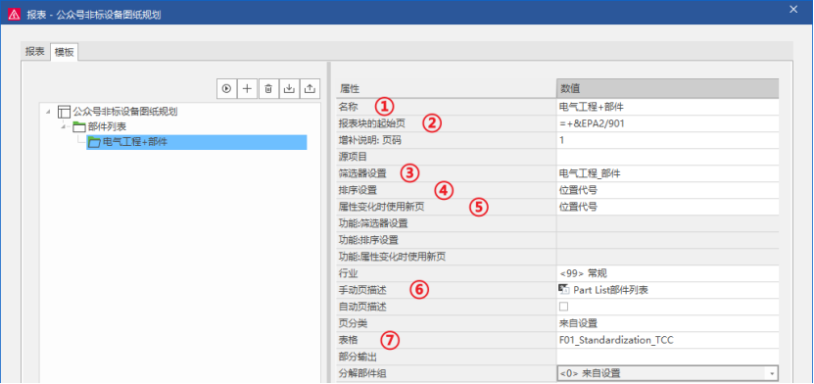Switch to the 报表 tab
This screenshot has height=384, width=814.
click(35, 53)
